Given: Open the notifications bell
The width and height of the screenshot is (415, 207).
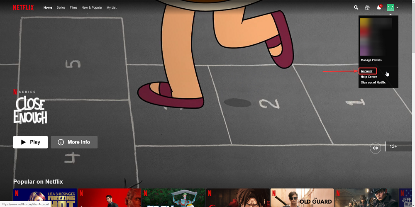Looking at the screenshot, I should pos(379,7).
